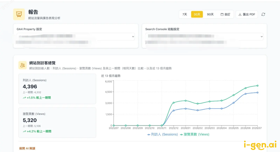
Task: Open the 自訂 custom date range
Action: (x=225, y=14)
